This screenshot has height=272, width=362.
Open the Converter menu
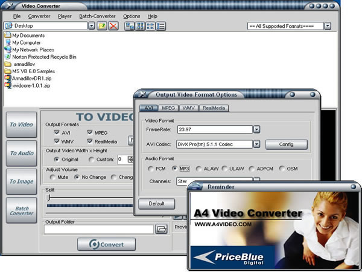coord(39,16)
